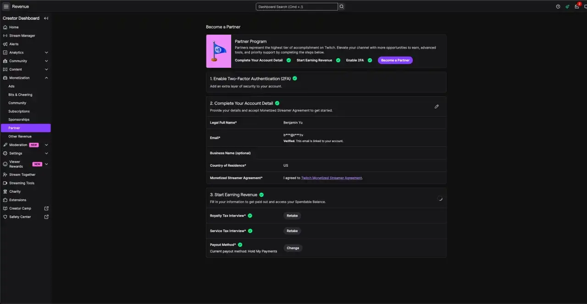Click the Home house icon
587x304 pixels.
click(x=5, y=27)
